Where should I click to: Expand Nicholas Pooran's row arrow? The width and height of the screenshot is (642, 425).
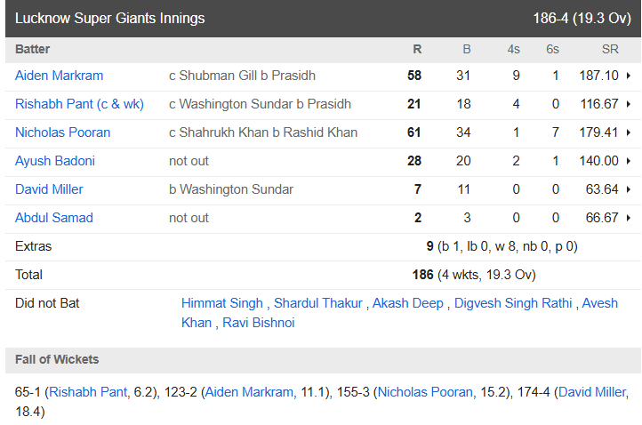click(629, 132)
